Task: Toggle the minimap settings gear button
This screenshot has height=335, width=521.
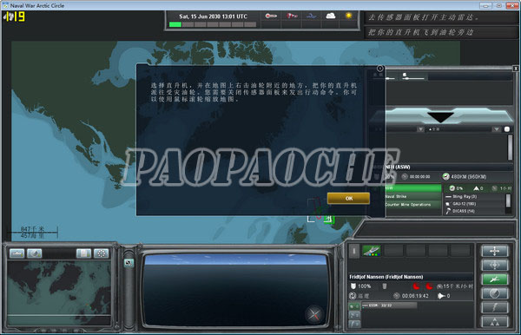Action: 101,253
